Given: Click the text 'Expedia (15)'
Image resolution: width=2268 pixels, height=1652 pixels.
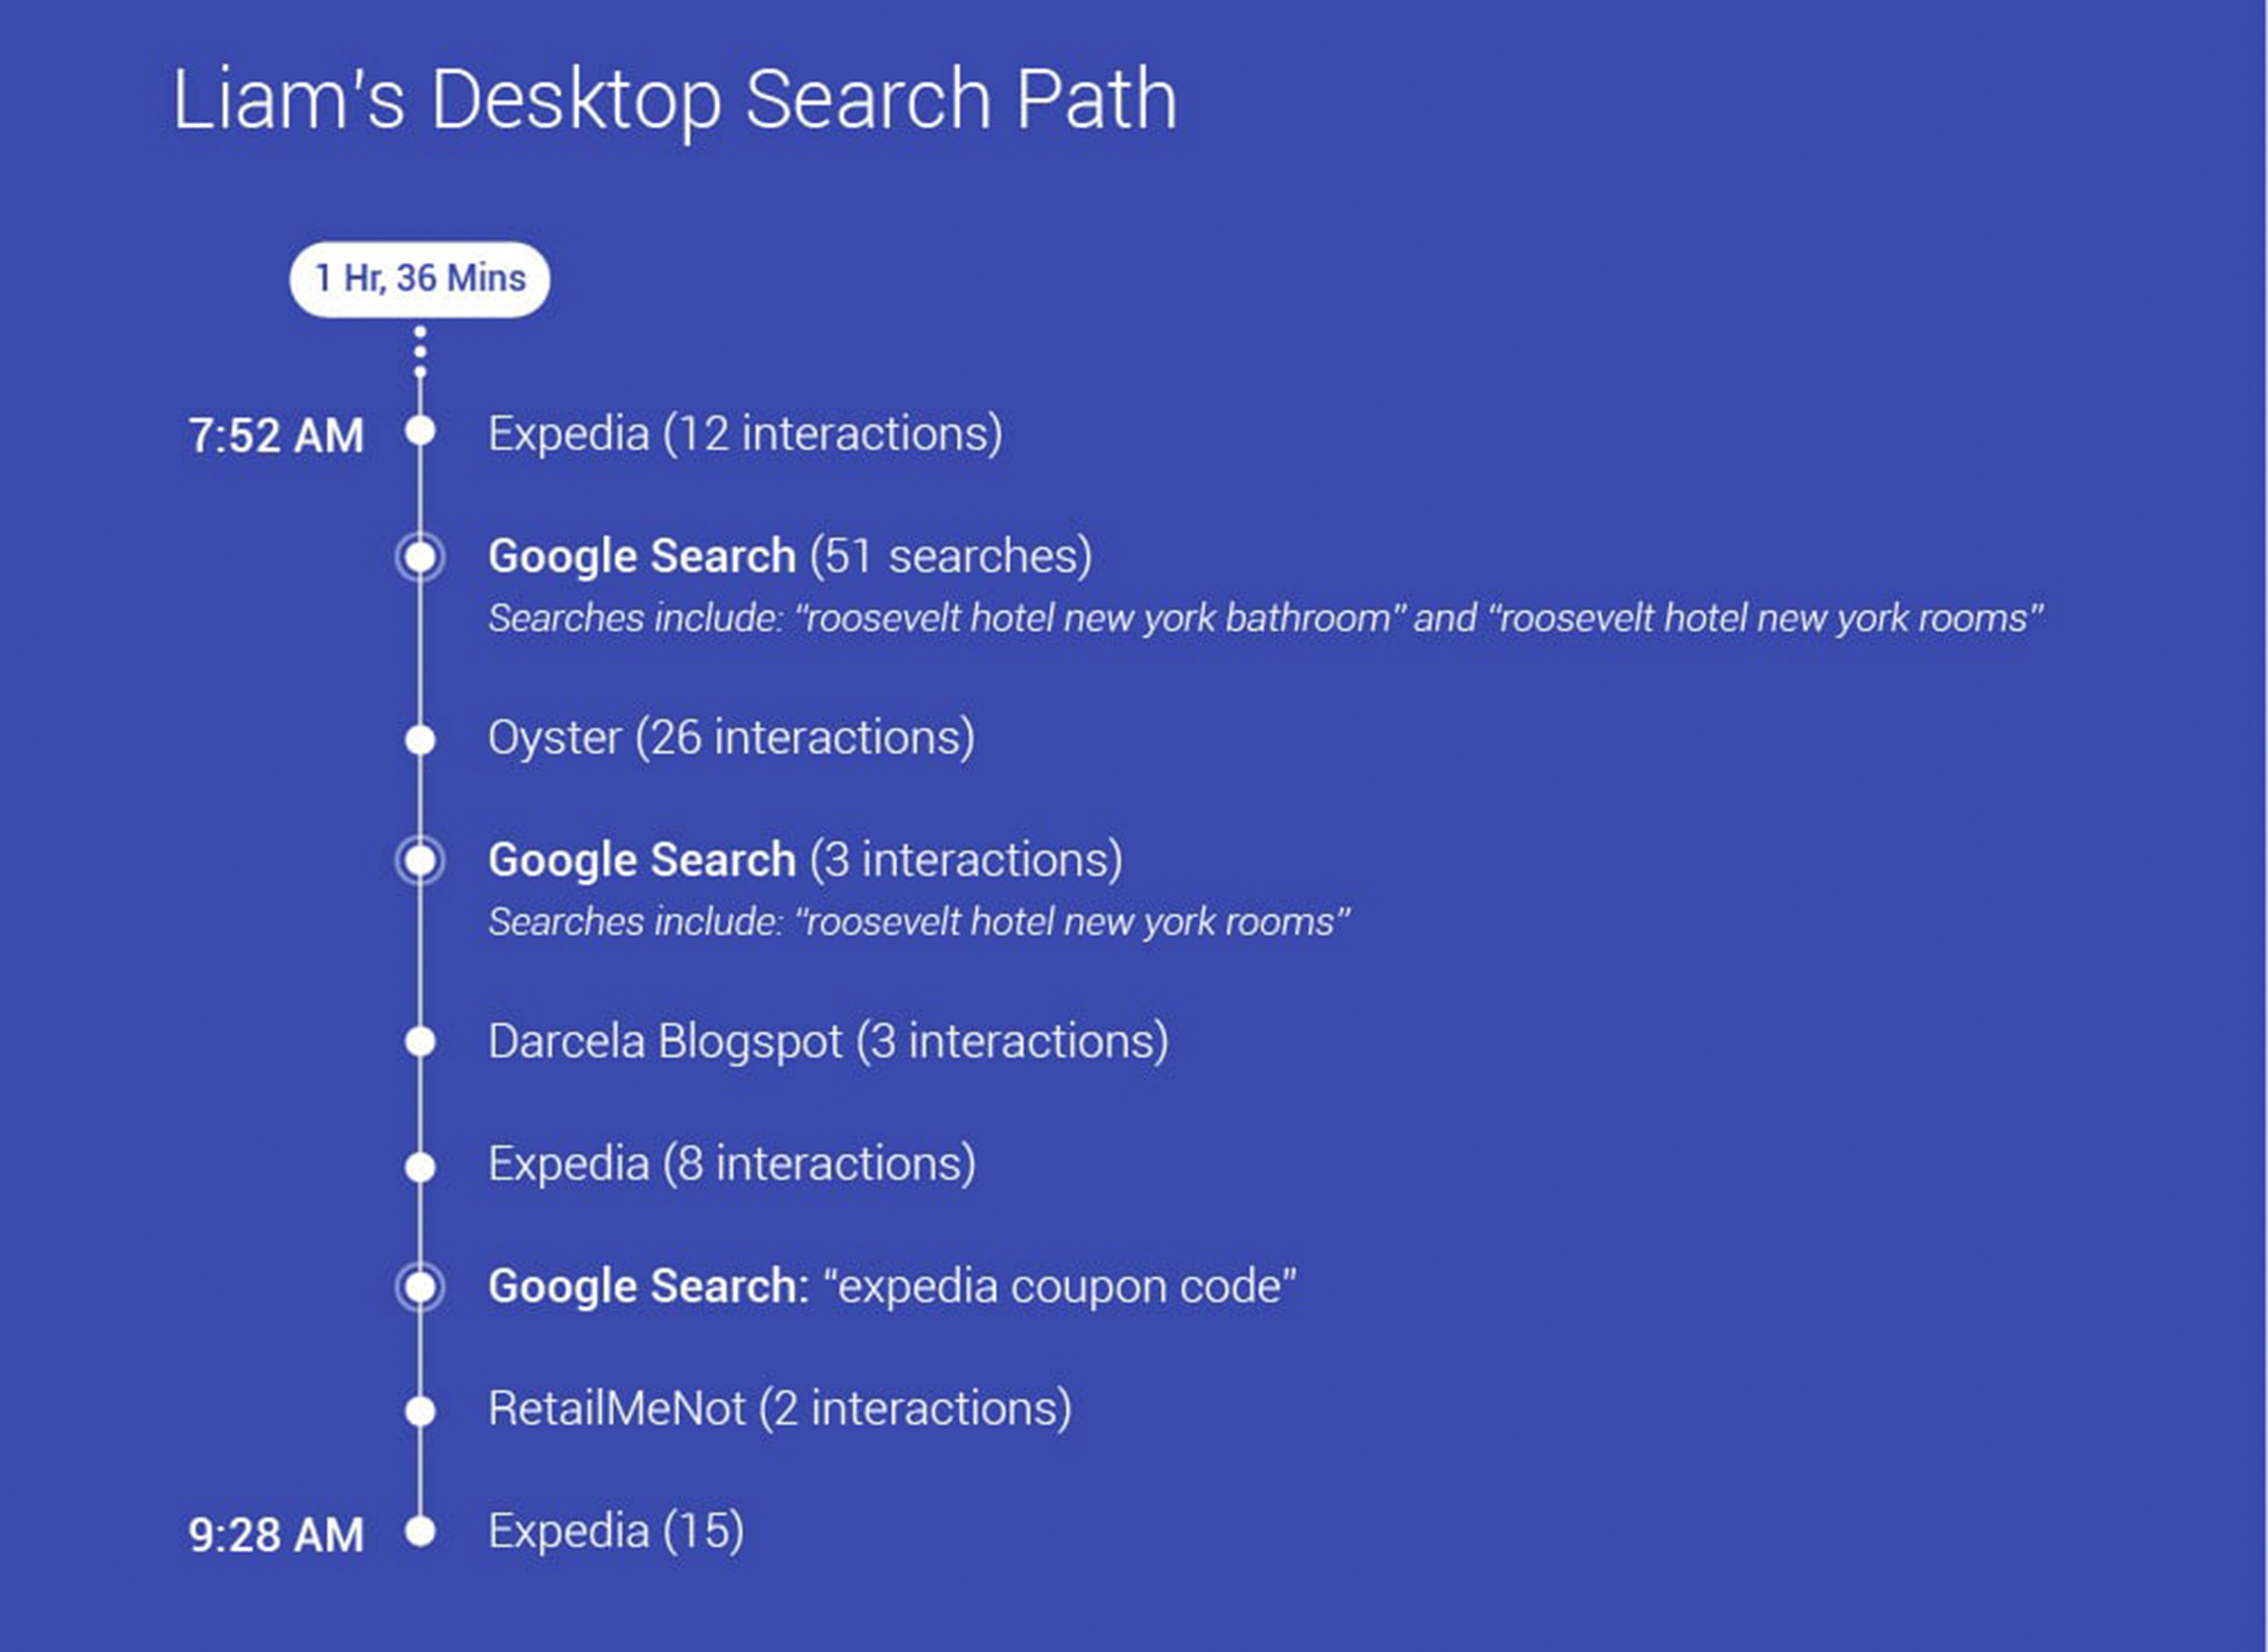Looking at the screenshot, I should pos(616,1531).
